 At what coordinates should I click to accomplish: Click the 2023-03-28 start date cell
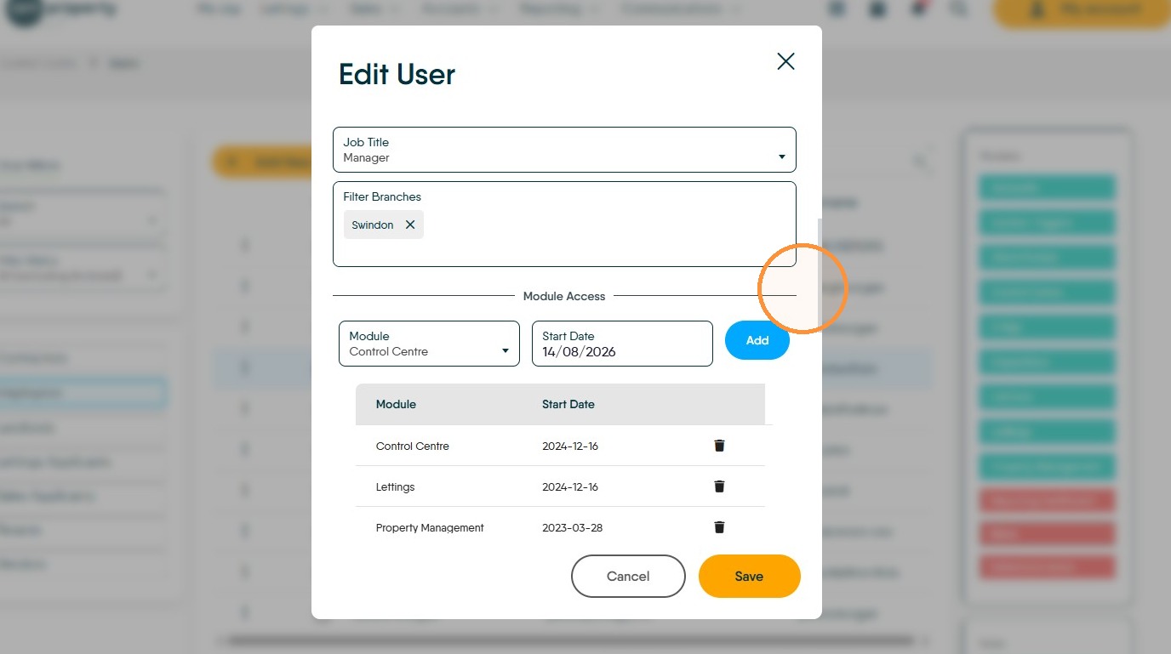572,528
